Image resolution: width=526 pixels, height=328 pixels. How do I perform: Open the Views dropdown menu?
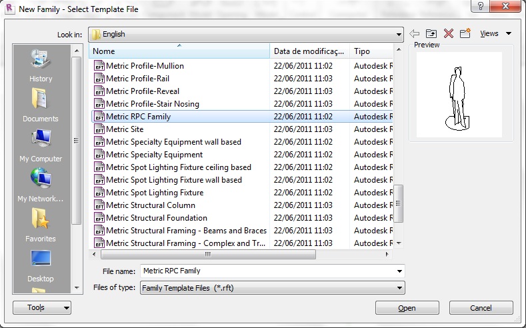[x=495, y=33]
